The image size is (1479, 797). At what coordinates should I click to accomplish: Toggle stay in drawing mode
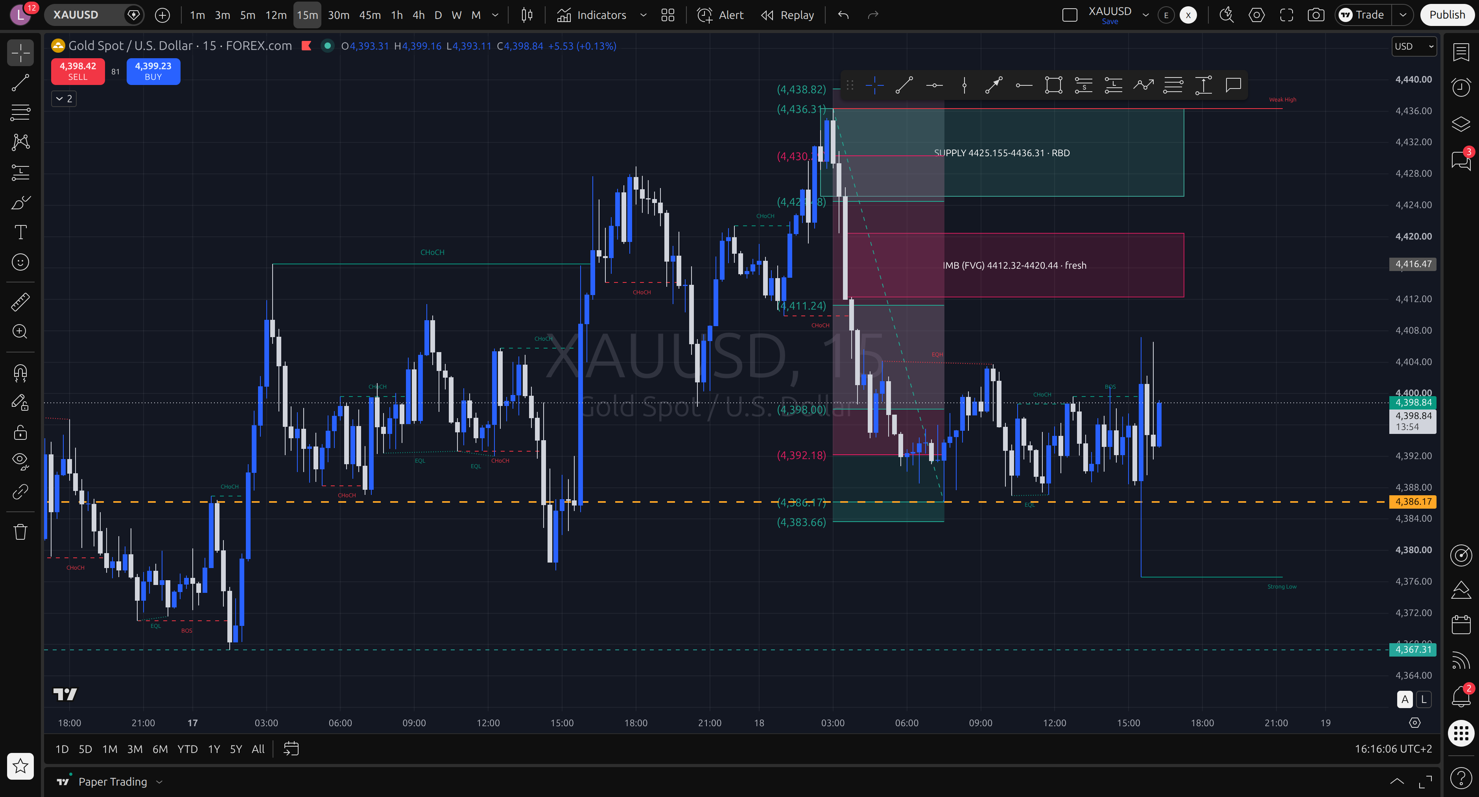[x=21, y=402]
